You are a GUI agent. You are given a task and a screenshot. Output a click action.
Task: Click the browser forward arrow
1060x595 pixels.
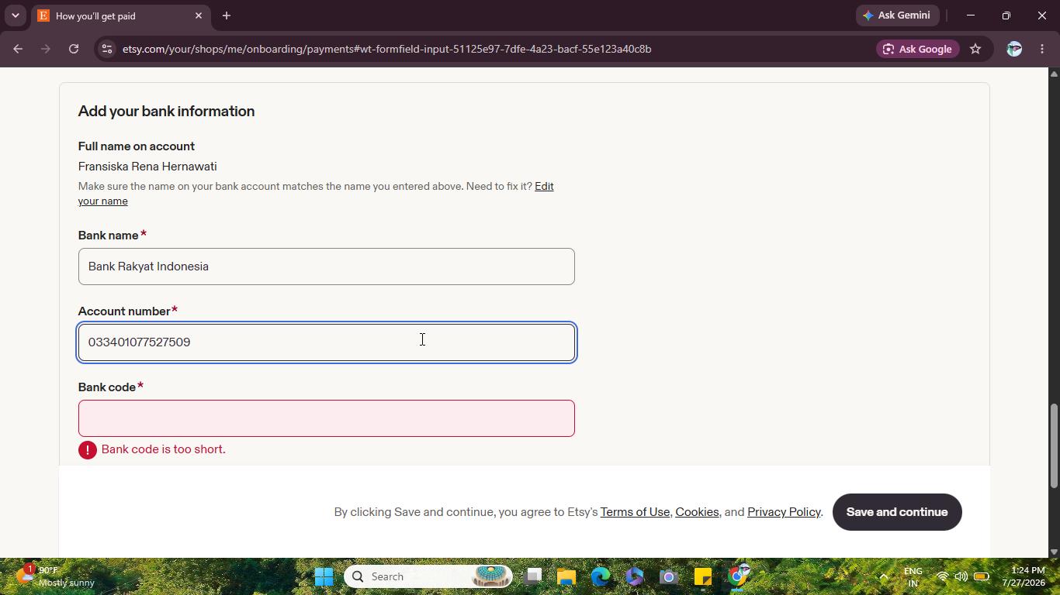[x=46, y=49]
